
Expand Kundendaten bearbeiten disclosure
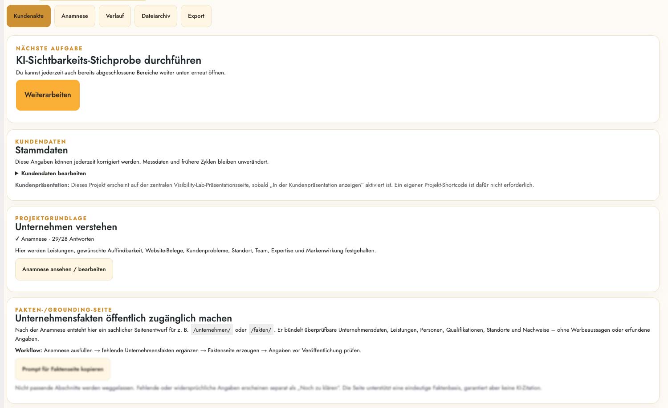pos(51,173)
